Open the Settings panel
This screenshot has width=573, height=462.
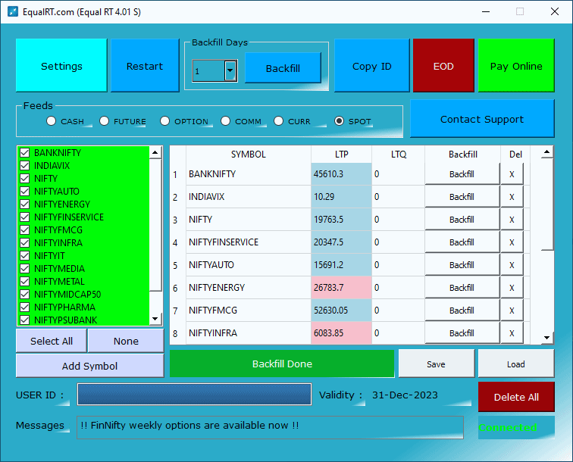[61, 65]
